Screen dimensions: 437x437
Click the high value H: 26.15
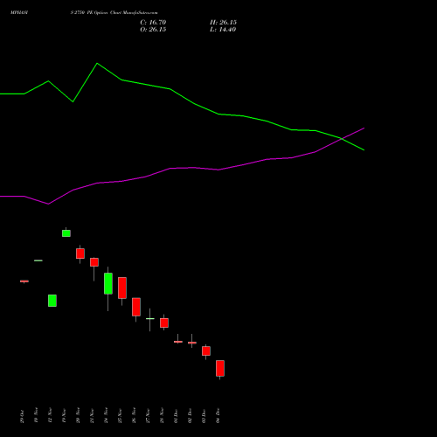(223, 22)
